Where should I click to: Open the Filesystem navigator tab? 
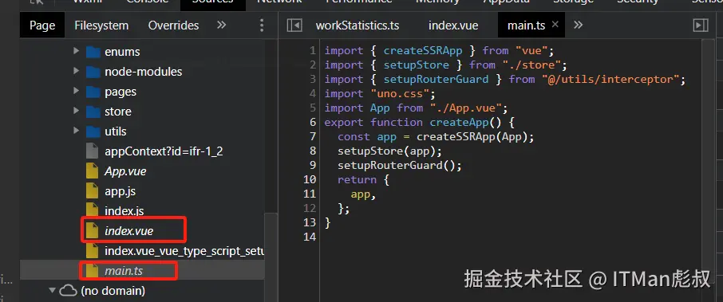coord(101,25)
